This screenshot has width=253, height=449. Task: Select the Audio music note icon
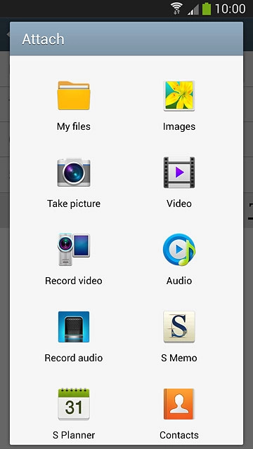tap(179, 250)
